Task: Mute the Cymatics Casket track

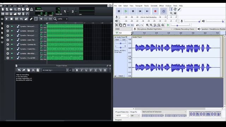Action: (x=12, y=49)
